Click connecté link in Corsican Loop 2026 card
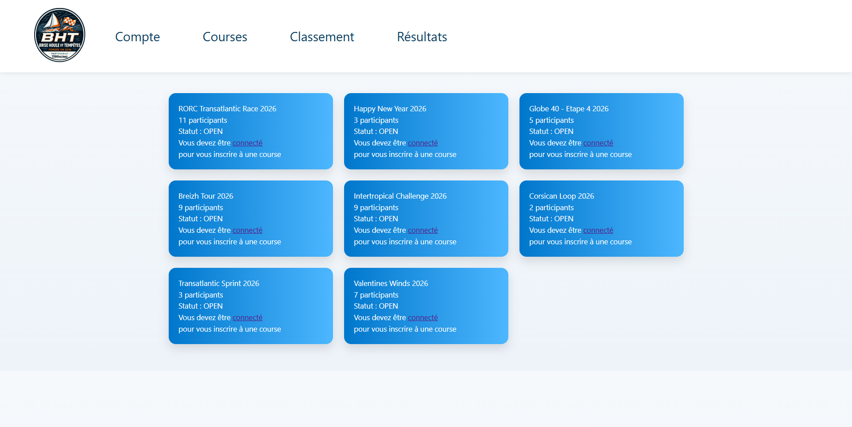Viewport: 852px width, 427px height. coord(598,230)
